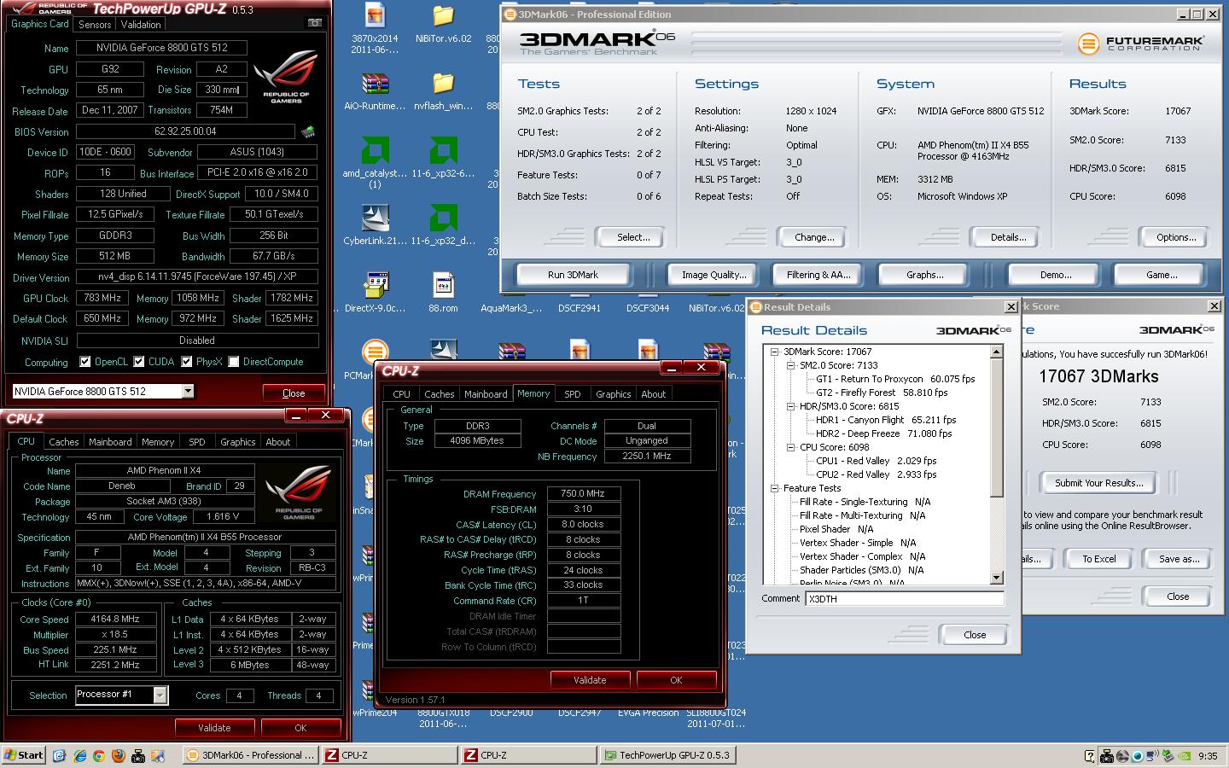Open the 3870x2014 image file on desktop
This screenshot has height=768, width=1229.
(x=375, y=16)
